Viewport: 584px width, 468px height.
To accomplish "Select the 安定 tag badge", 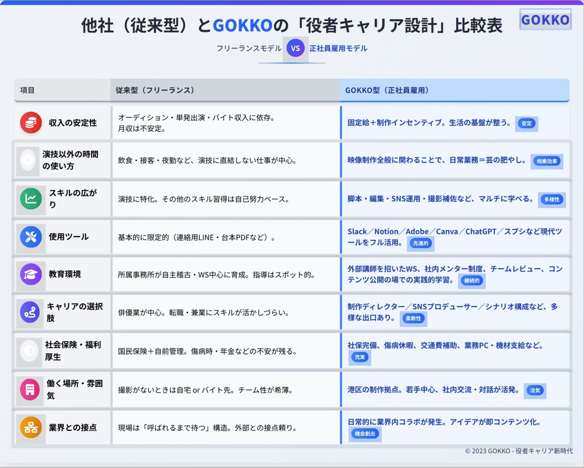I will [x=526, y=124].
